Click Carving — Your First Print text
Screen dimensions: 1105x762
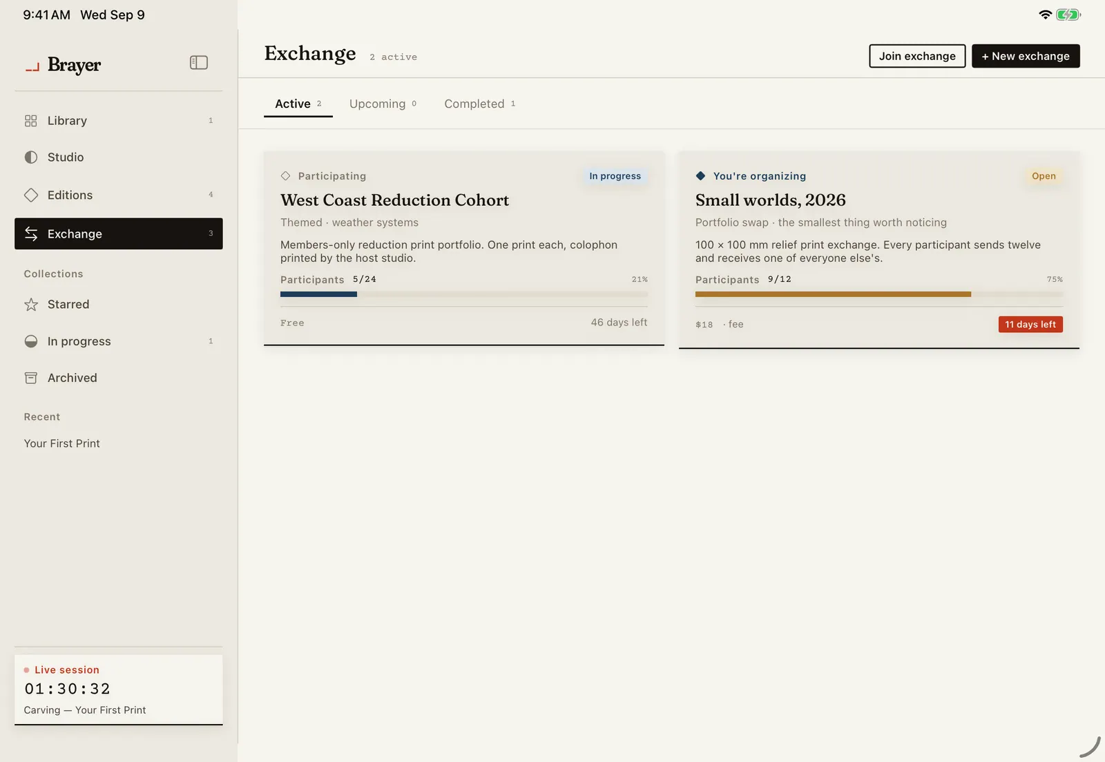coord(85,710)
